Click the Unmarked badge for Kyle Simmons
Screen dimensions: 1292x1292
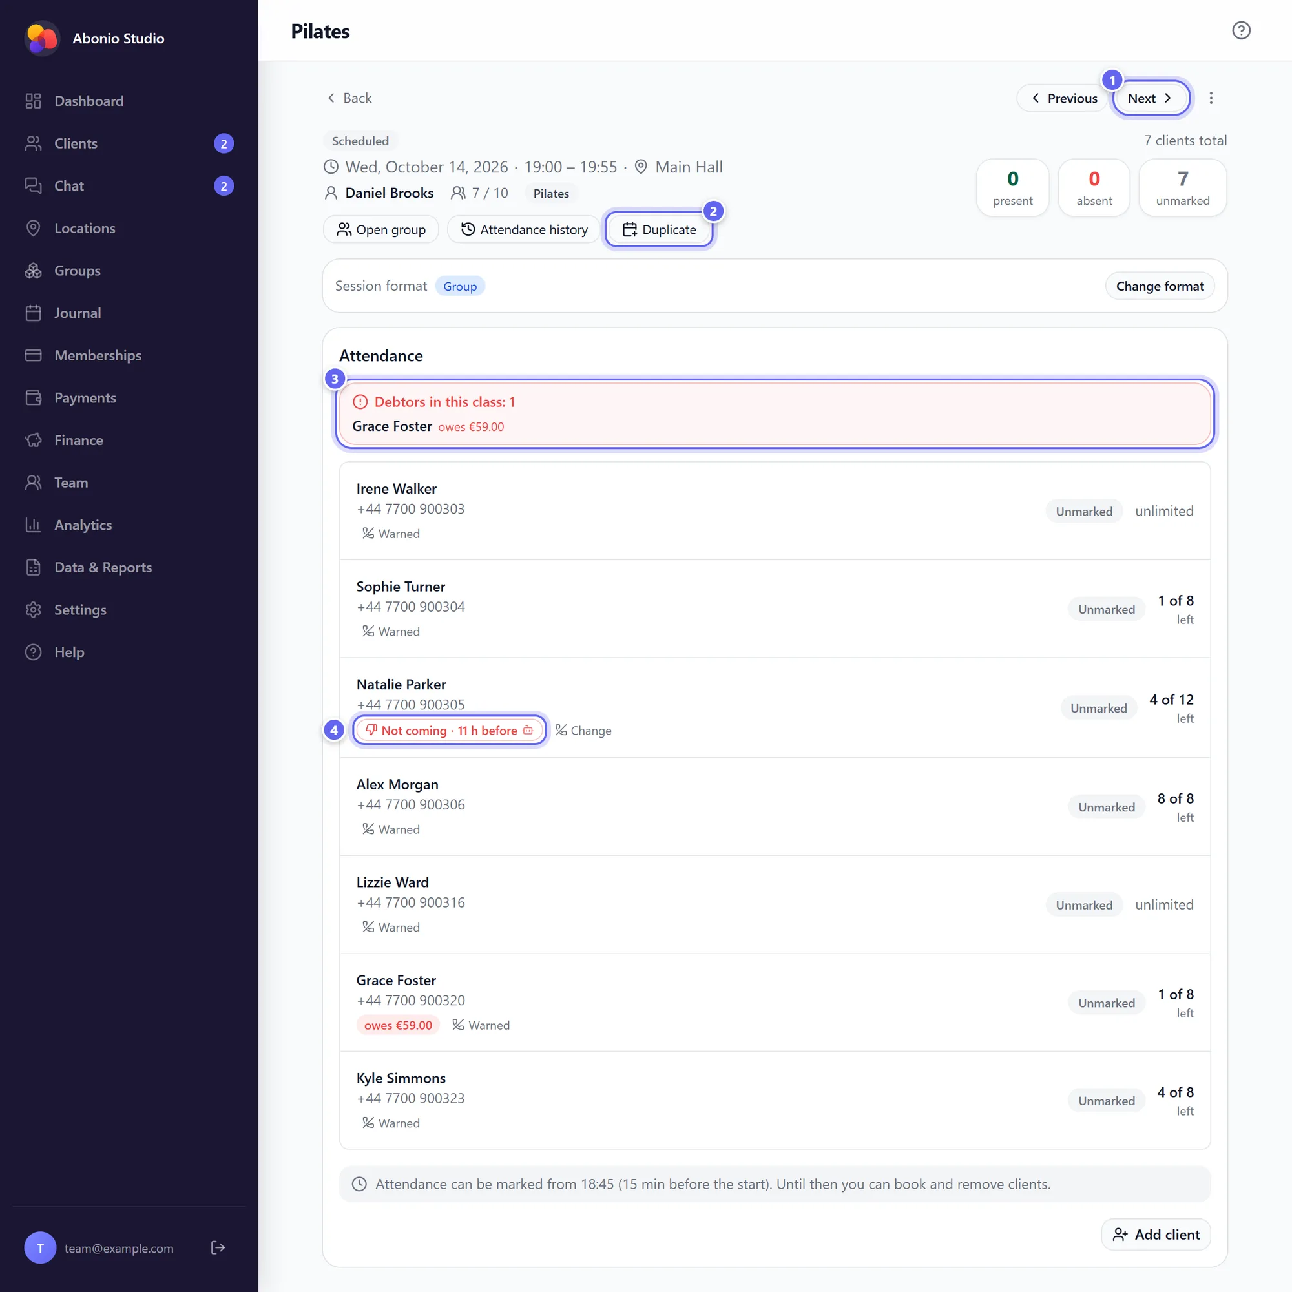1106,1101
